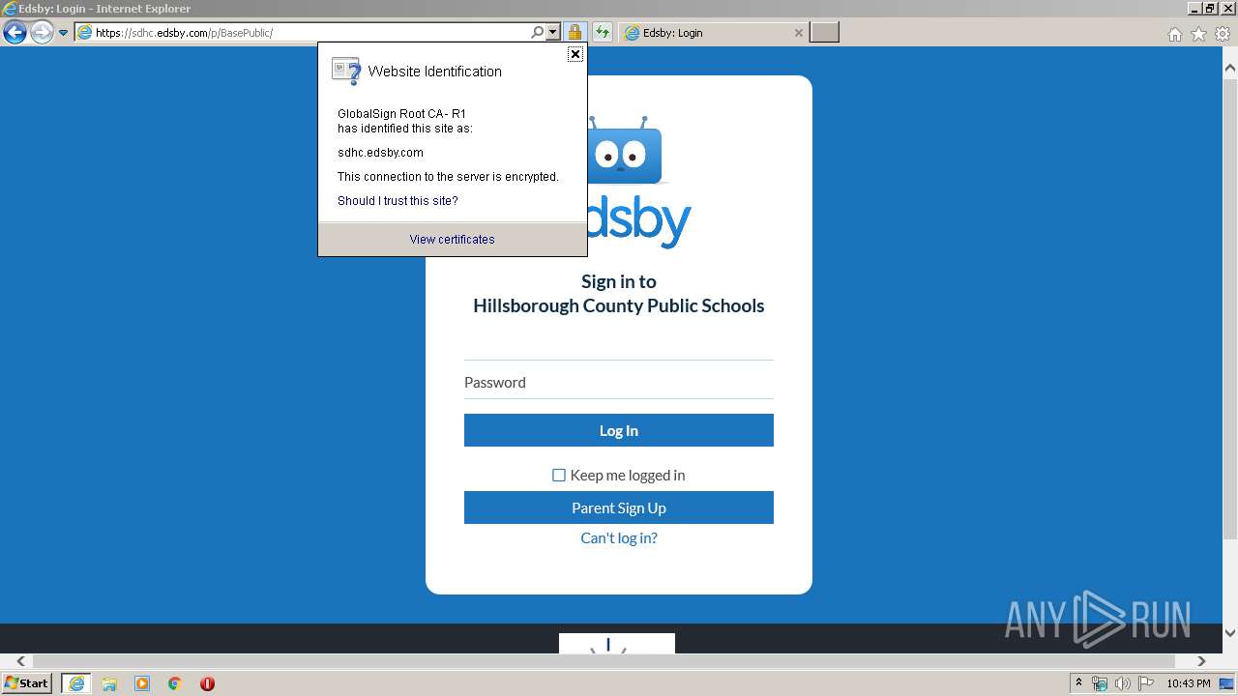Click horizontal scrollbar left arrow
Screen dimensions: 1238x696
click(x=20, y=661)
